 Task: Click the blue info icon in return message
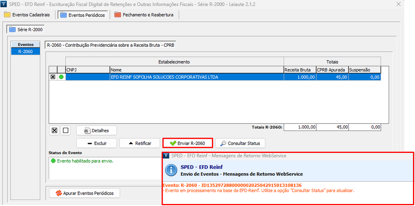pyautogui.click(x=172, y=170)
